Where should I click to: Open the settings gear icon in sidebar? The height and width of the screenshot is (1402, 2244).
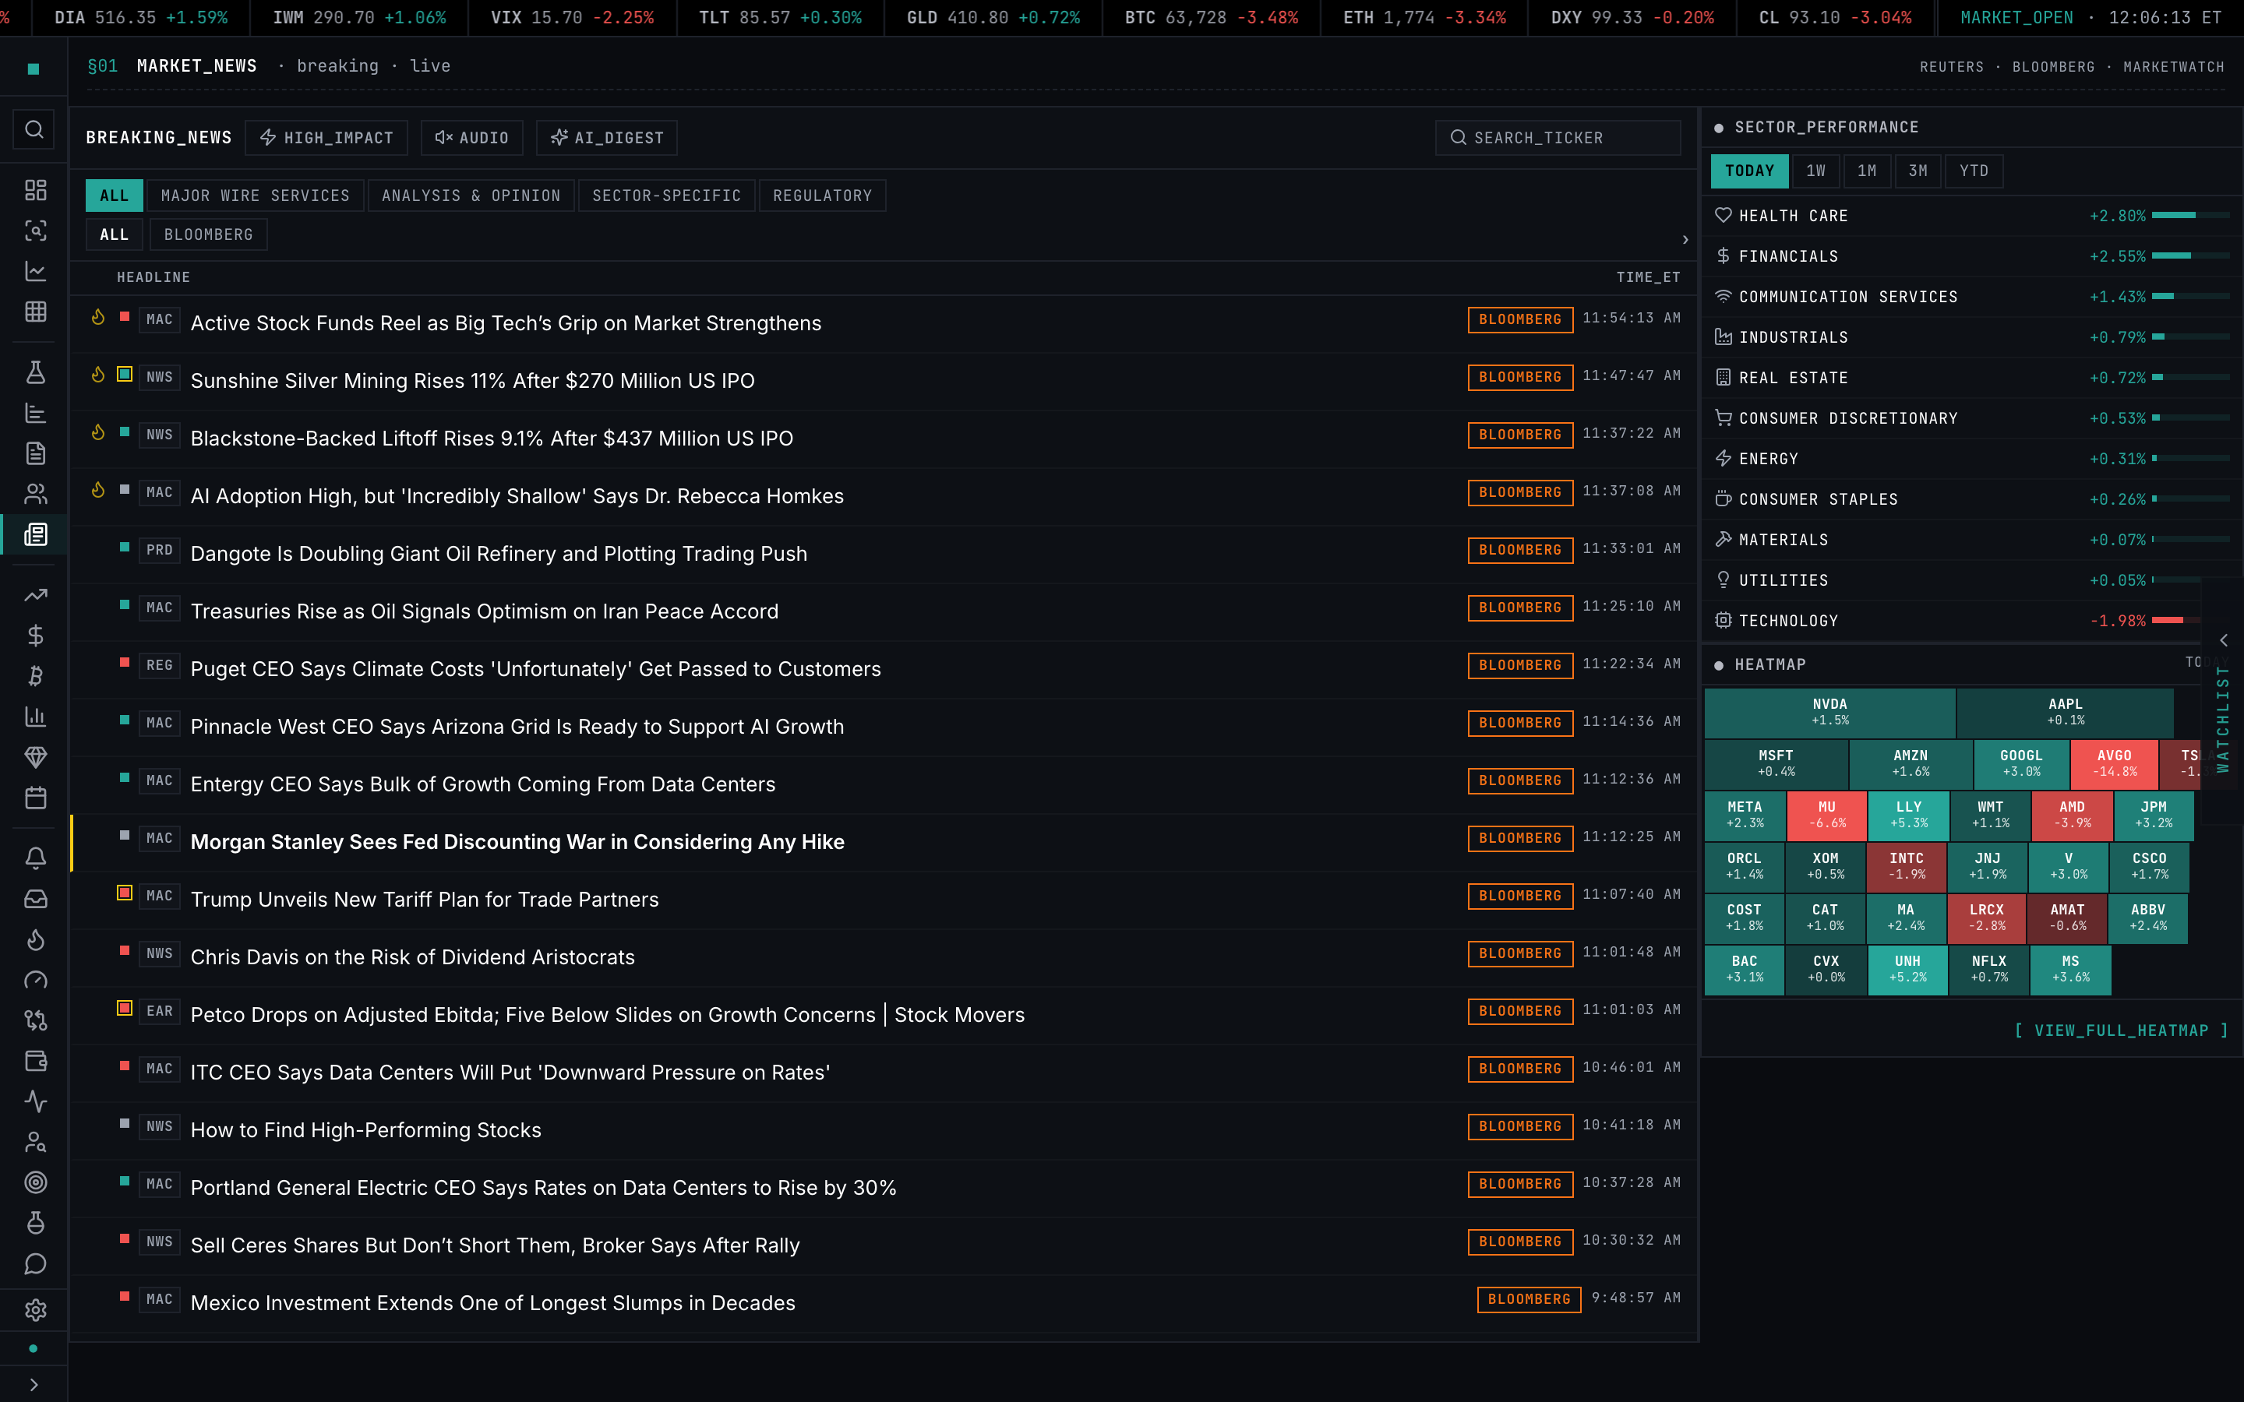click(35, 1309)
